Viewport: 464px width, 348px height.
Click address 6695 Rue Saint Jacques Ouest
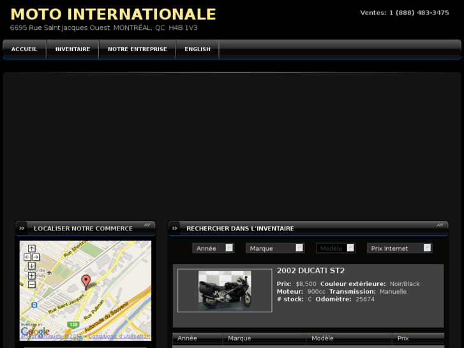coord(60,28)
